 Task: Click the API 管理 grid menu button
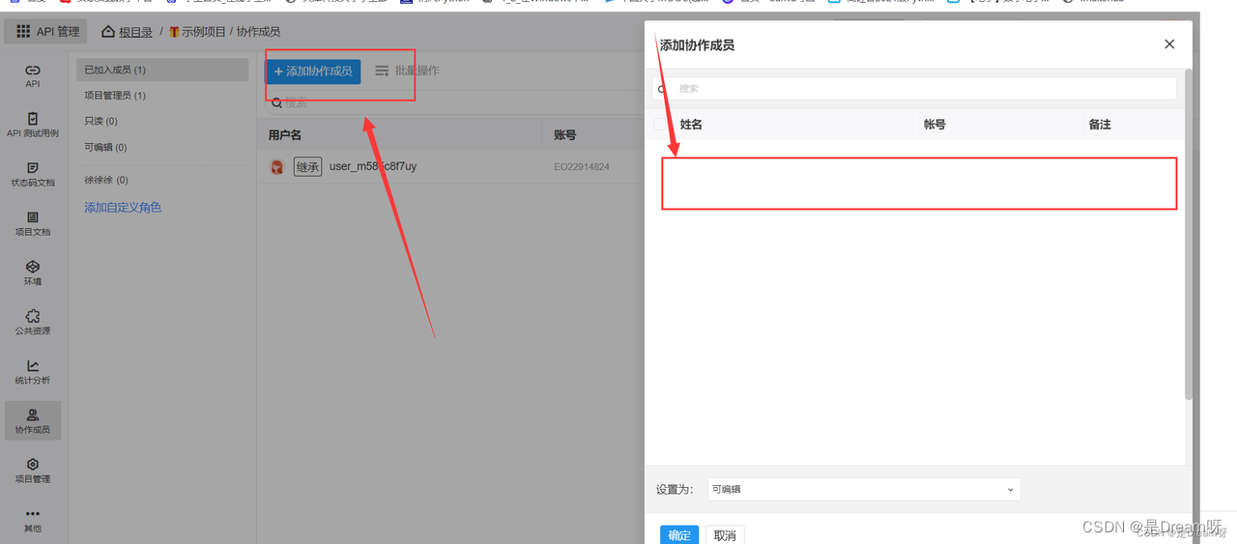pos(46,32)
